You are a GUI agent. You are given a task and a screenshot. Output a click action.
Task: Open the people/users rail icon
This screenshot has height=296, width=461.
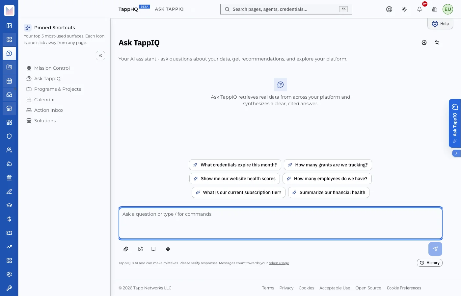9,150
